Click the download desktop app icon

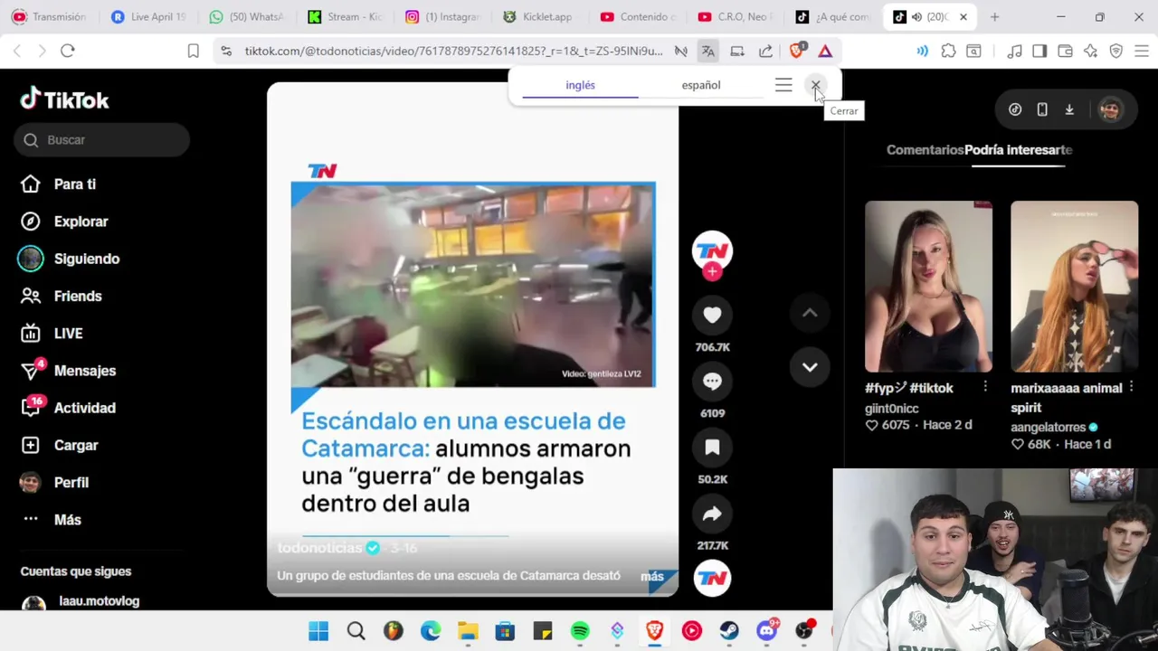click(1069, 109)
